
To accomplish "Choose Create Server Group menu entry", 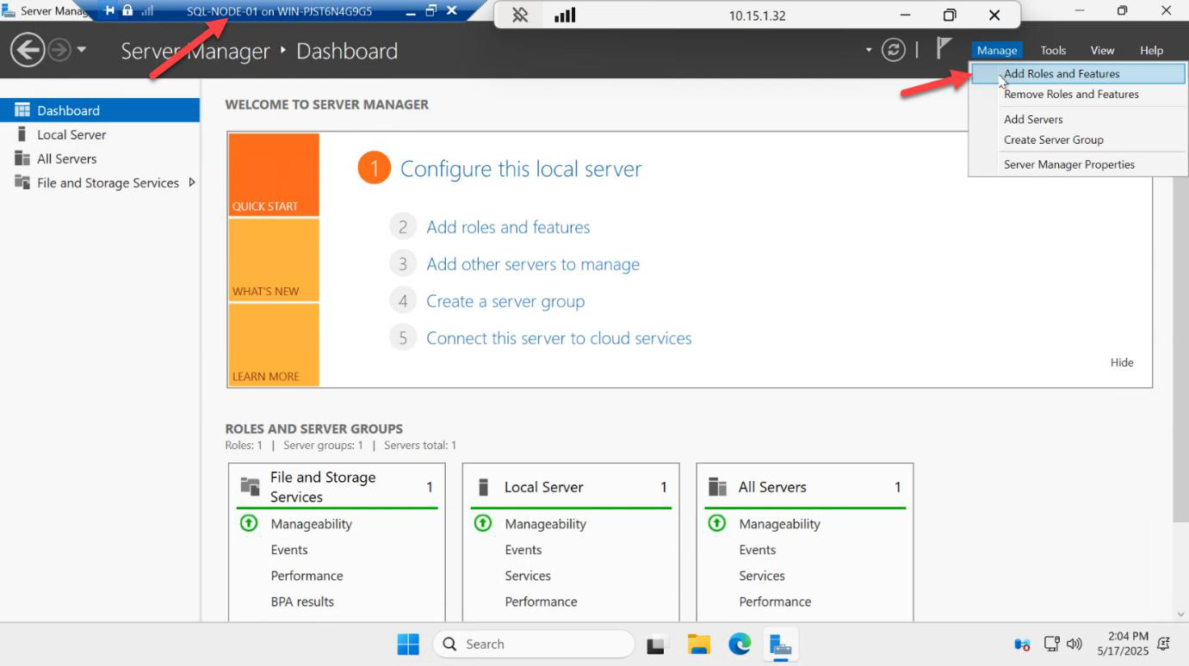I will coord(1080,140).
